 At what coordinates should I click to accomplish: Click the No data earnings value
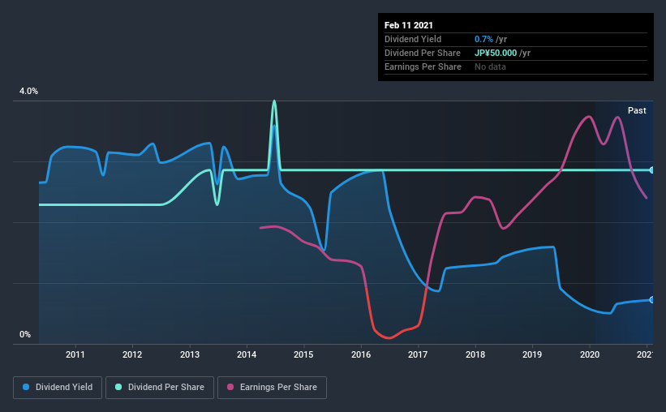490,67
